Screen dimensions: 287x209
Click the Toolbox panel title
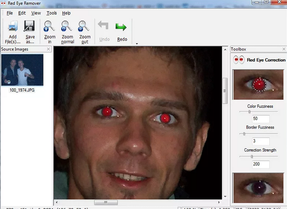coord(238,49)
